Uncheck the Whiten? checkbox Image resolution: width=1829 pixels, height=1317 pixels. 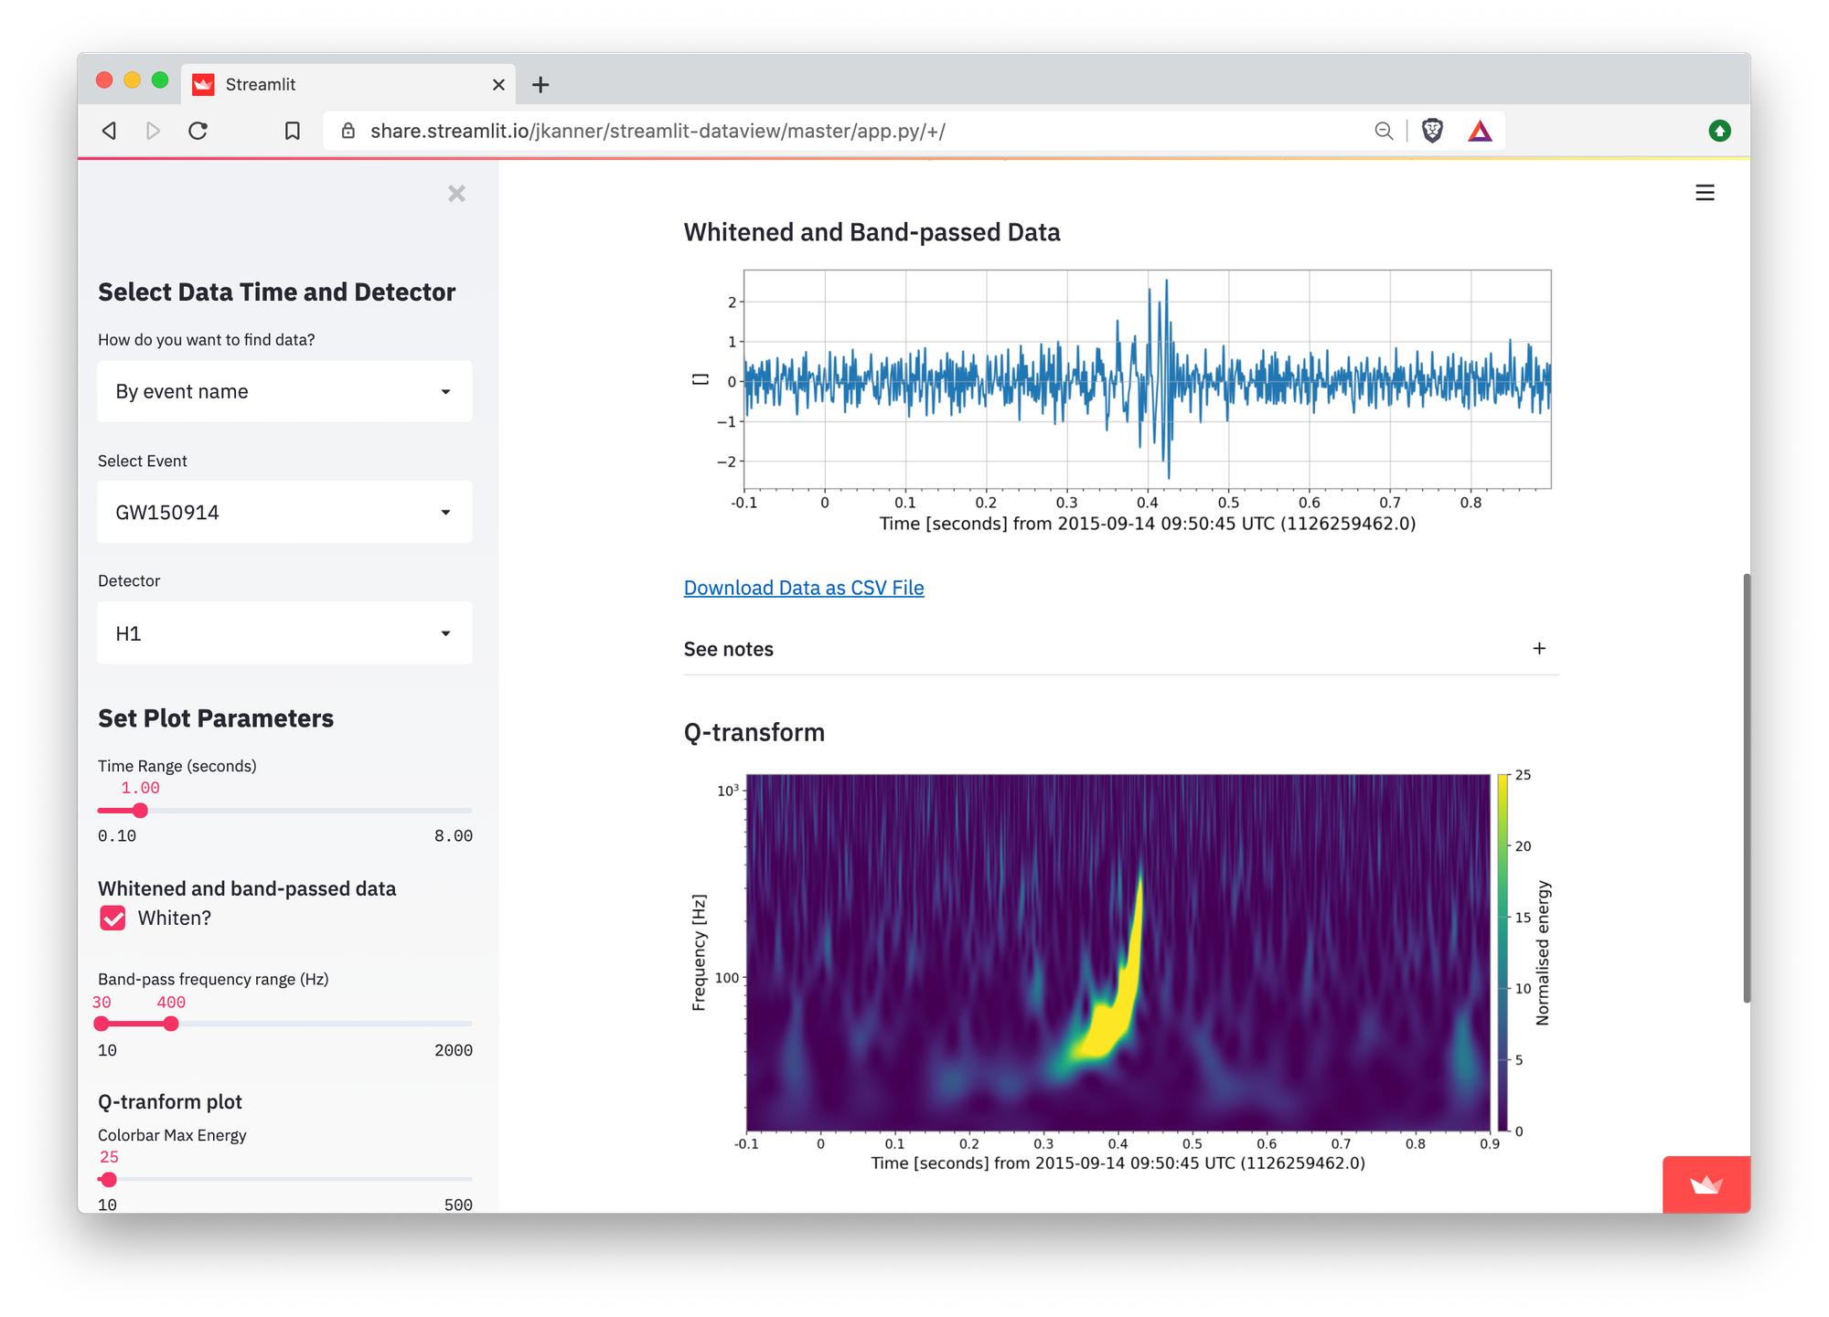point(112,918)
